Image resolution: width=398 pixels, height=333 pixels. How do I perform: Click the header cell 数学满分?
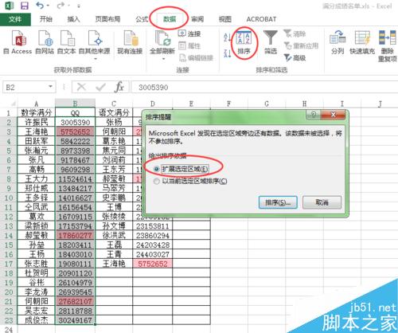click(x=37, y=112)
